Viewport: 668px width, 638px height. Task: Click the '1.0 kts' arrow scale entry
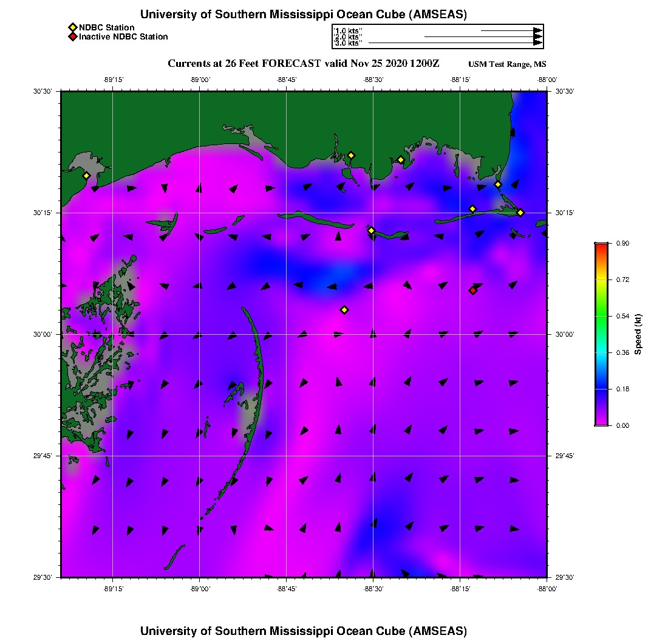(x=438, y=31)
